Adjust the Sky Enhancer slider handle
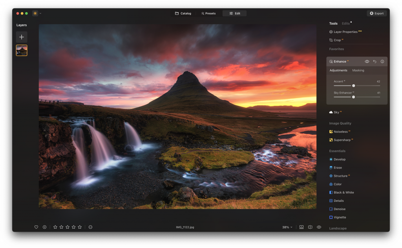 (354, 97)
